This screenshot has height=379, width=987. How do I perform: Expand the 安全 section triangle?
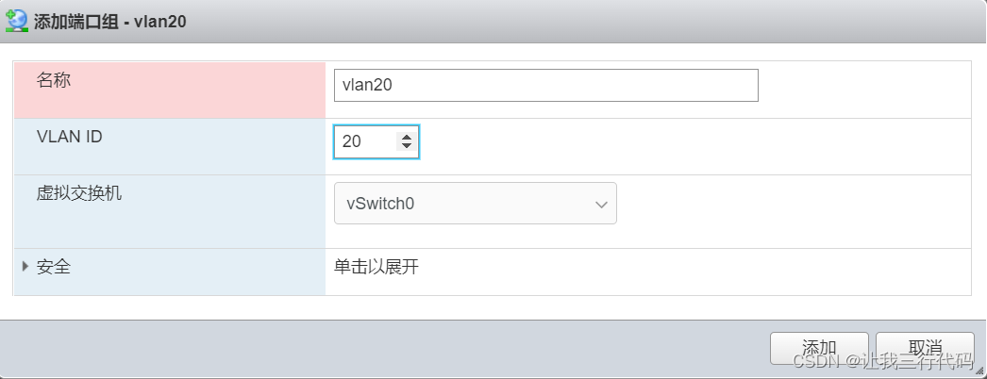click(x=25, y=267)
